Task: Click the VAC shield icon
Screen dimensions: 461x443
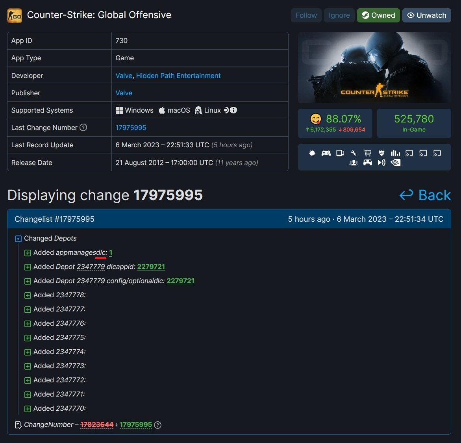Action: click(381, 153)
